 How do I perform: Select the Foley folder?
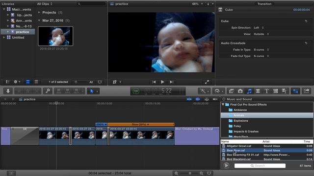pos(235,126)
